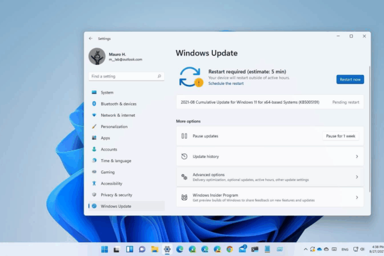Click the Windows Update sidebar icon
The height and width of the screenshot is (256, 384).
pos(94,206)
